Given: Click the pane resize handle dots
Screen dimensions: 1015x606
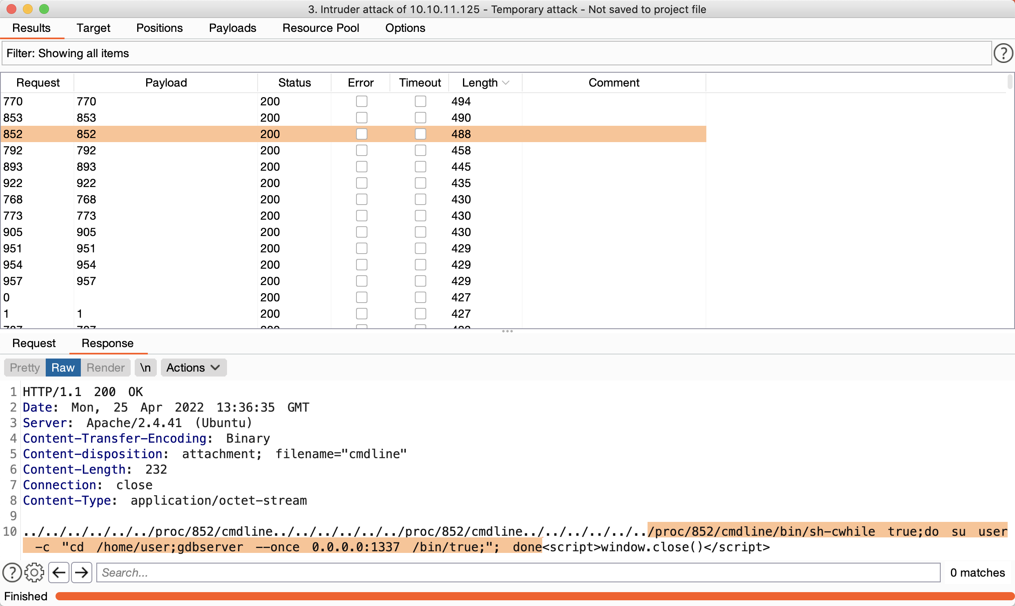Looking at the screenshot, I should (x=507, y=331).
